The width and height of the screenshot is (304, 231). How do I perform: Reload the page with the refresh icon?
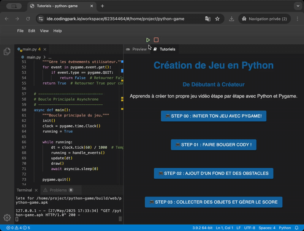pos(28,19)
